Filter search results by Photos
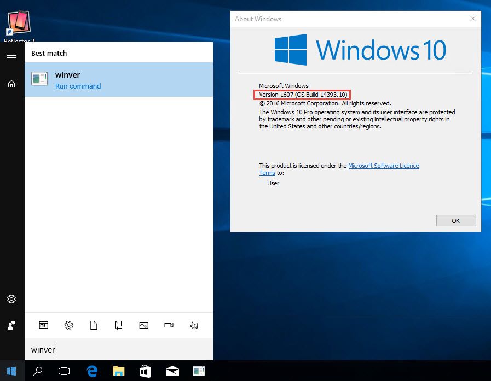Screen dimensions: 491x381 (x=144, y=325)
